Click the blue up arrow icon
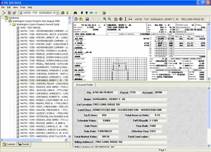 pos(87,13)
